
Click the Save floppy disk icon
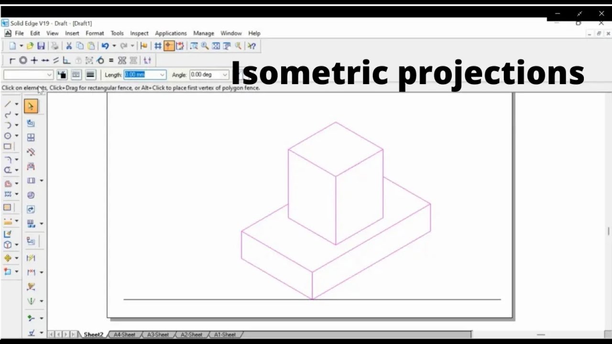41,46
